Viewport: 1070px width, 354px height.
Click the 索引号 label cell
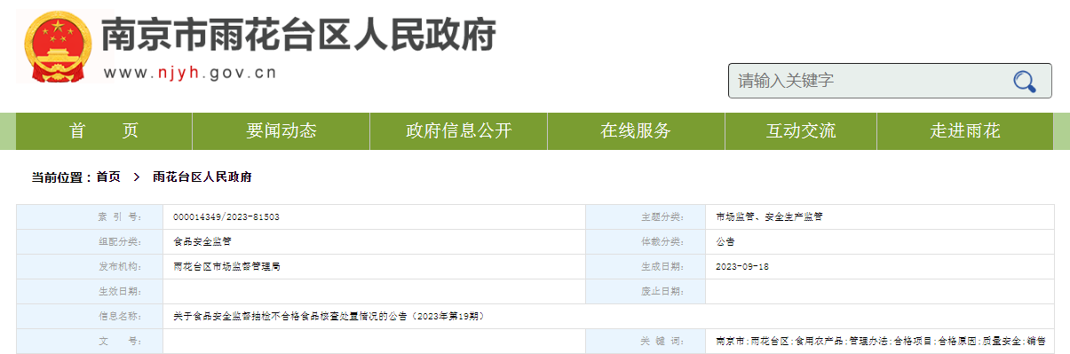(x=90, y=216)
